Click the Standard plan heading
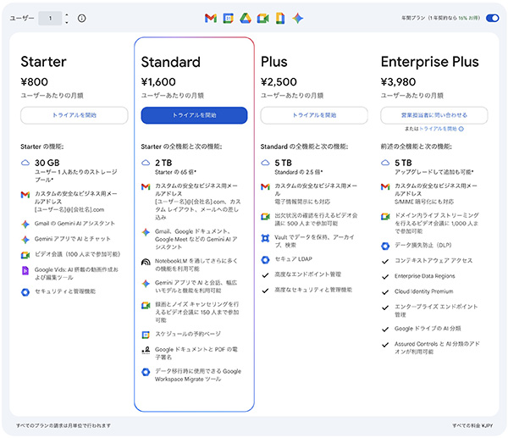The height and width of the screenshot is (438, 508). (x=170, y=62)
